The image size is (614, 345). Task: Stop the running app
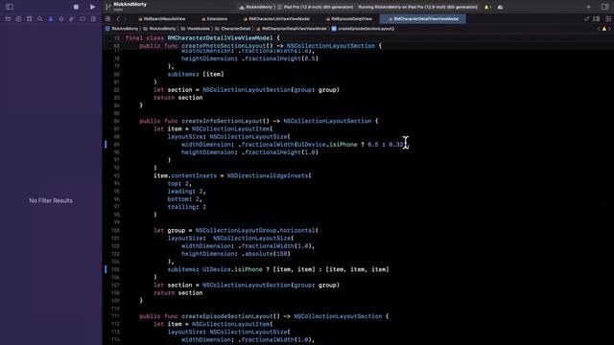pos(76,7)
